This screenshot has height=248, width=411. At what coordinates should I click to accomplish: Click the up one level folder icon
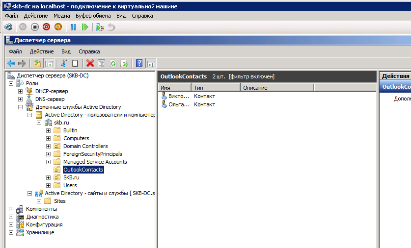coord(37,63)
